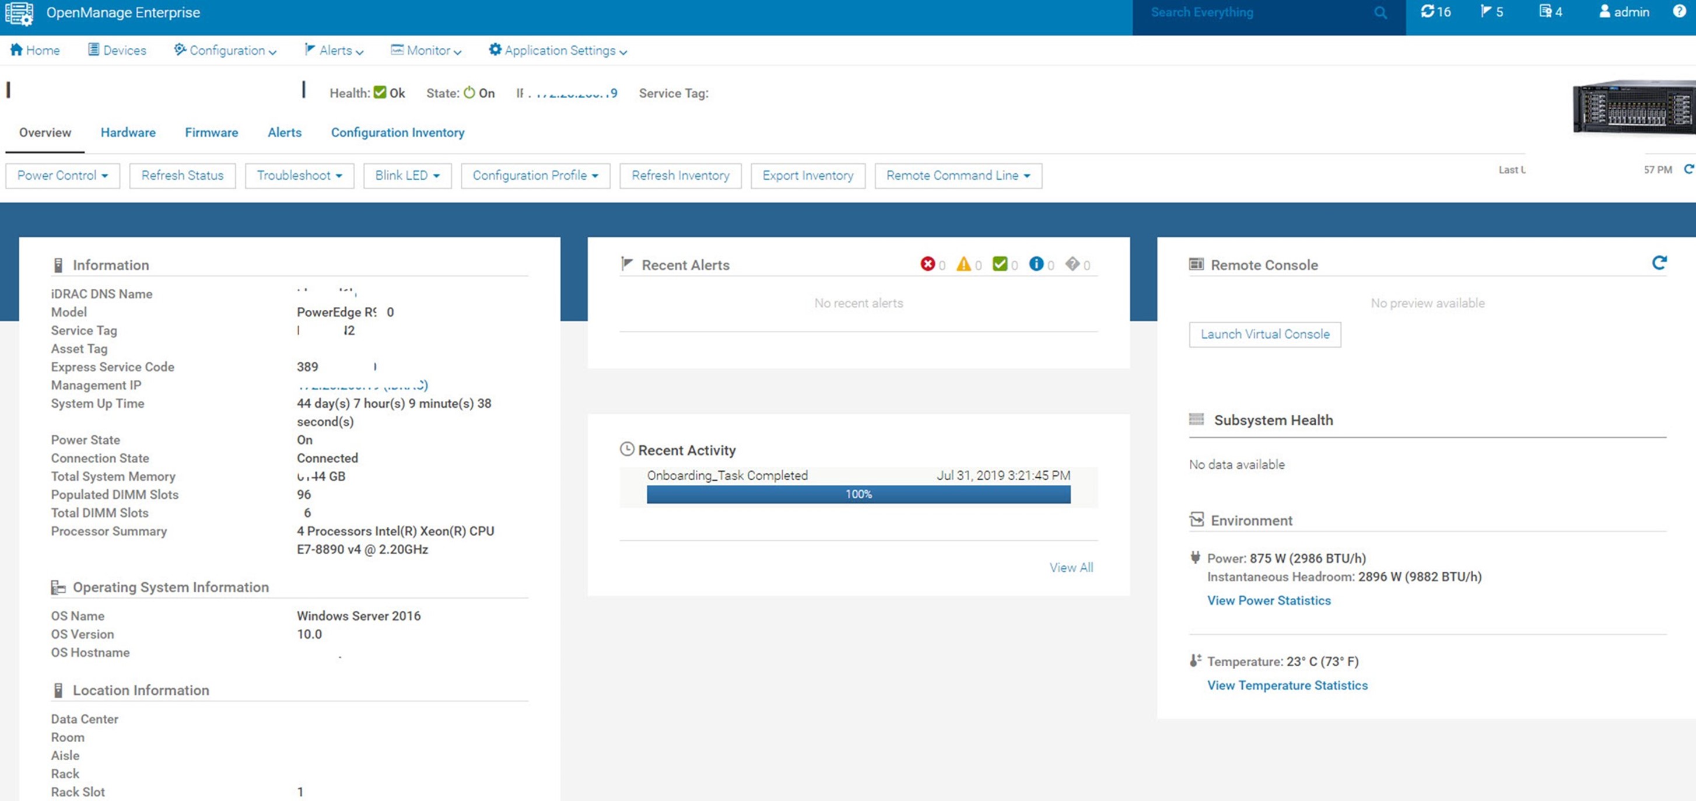Click Export Inventory button
This screenshot has width=1696, height=801.
(808, 176)
